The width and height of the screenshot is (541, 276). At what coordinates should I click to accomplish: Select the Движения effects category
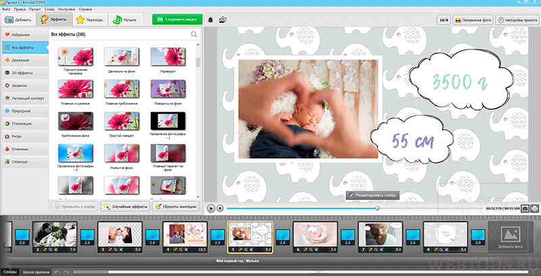point(25,60)
